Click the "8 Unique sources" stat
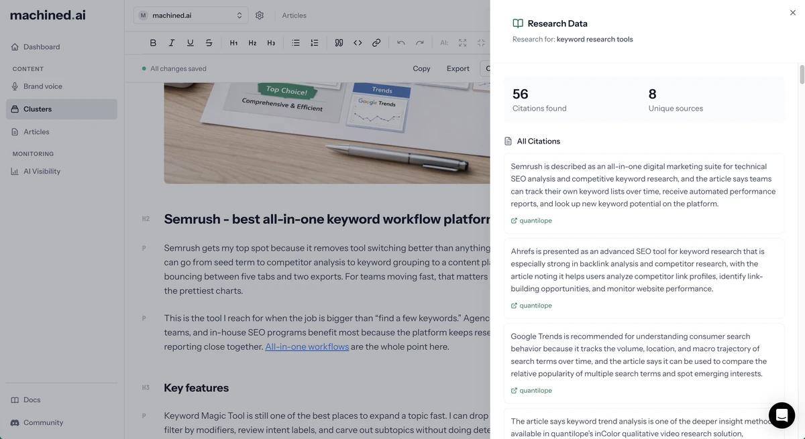Viewport: 805px width, 439px height. click(x=676, y=100)
